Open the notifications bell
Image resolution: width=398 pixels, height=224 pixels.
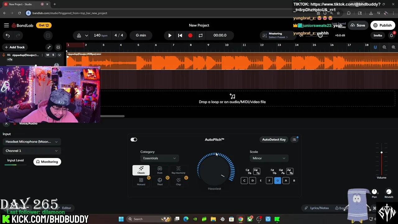pyautogui.click(x=391, y=35)
